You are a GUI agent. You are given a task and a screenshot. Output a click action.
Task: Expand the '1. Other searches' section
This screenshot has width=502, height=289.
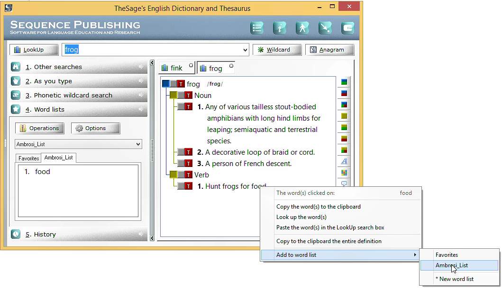pos(78,67)
